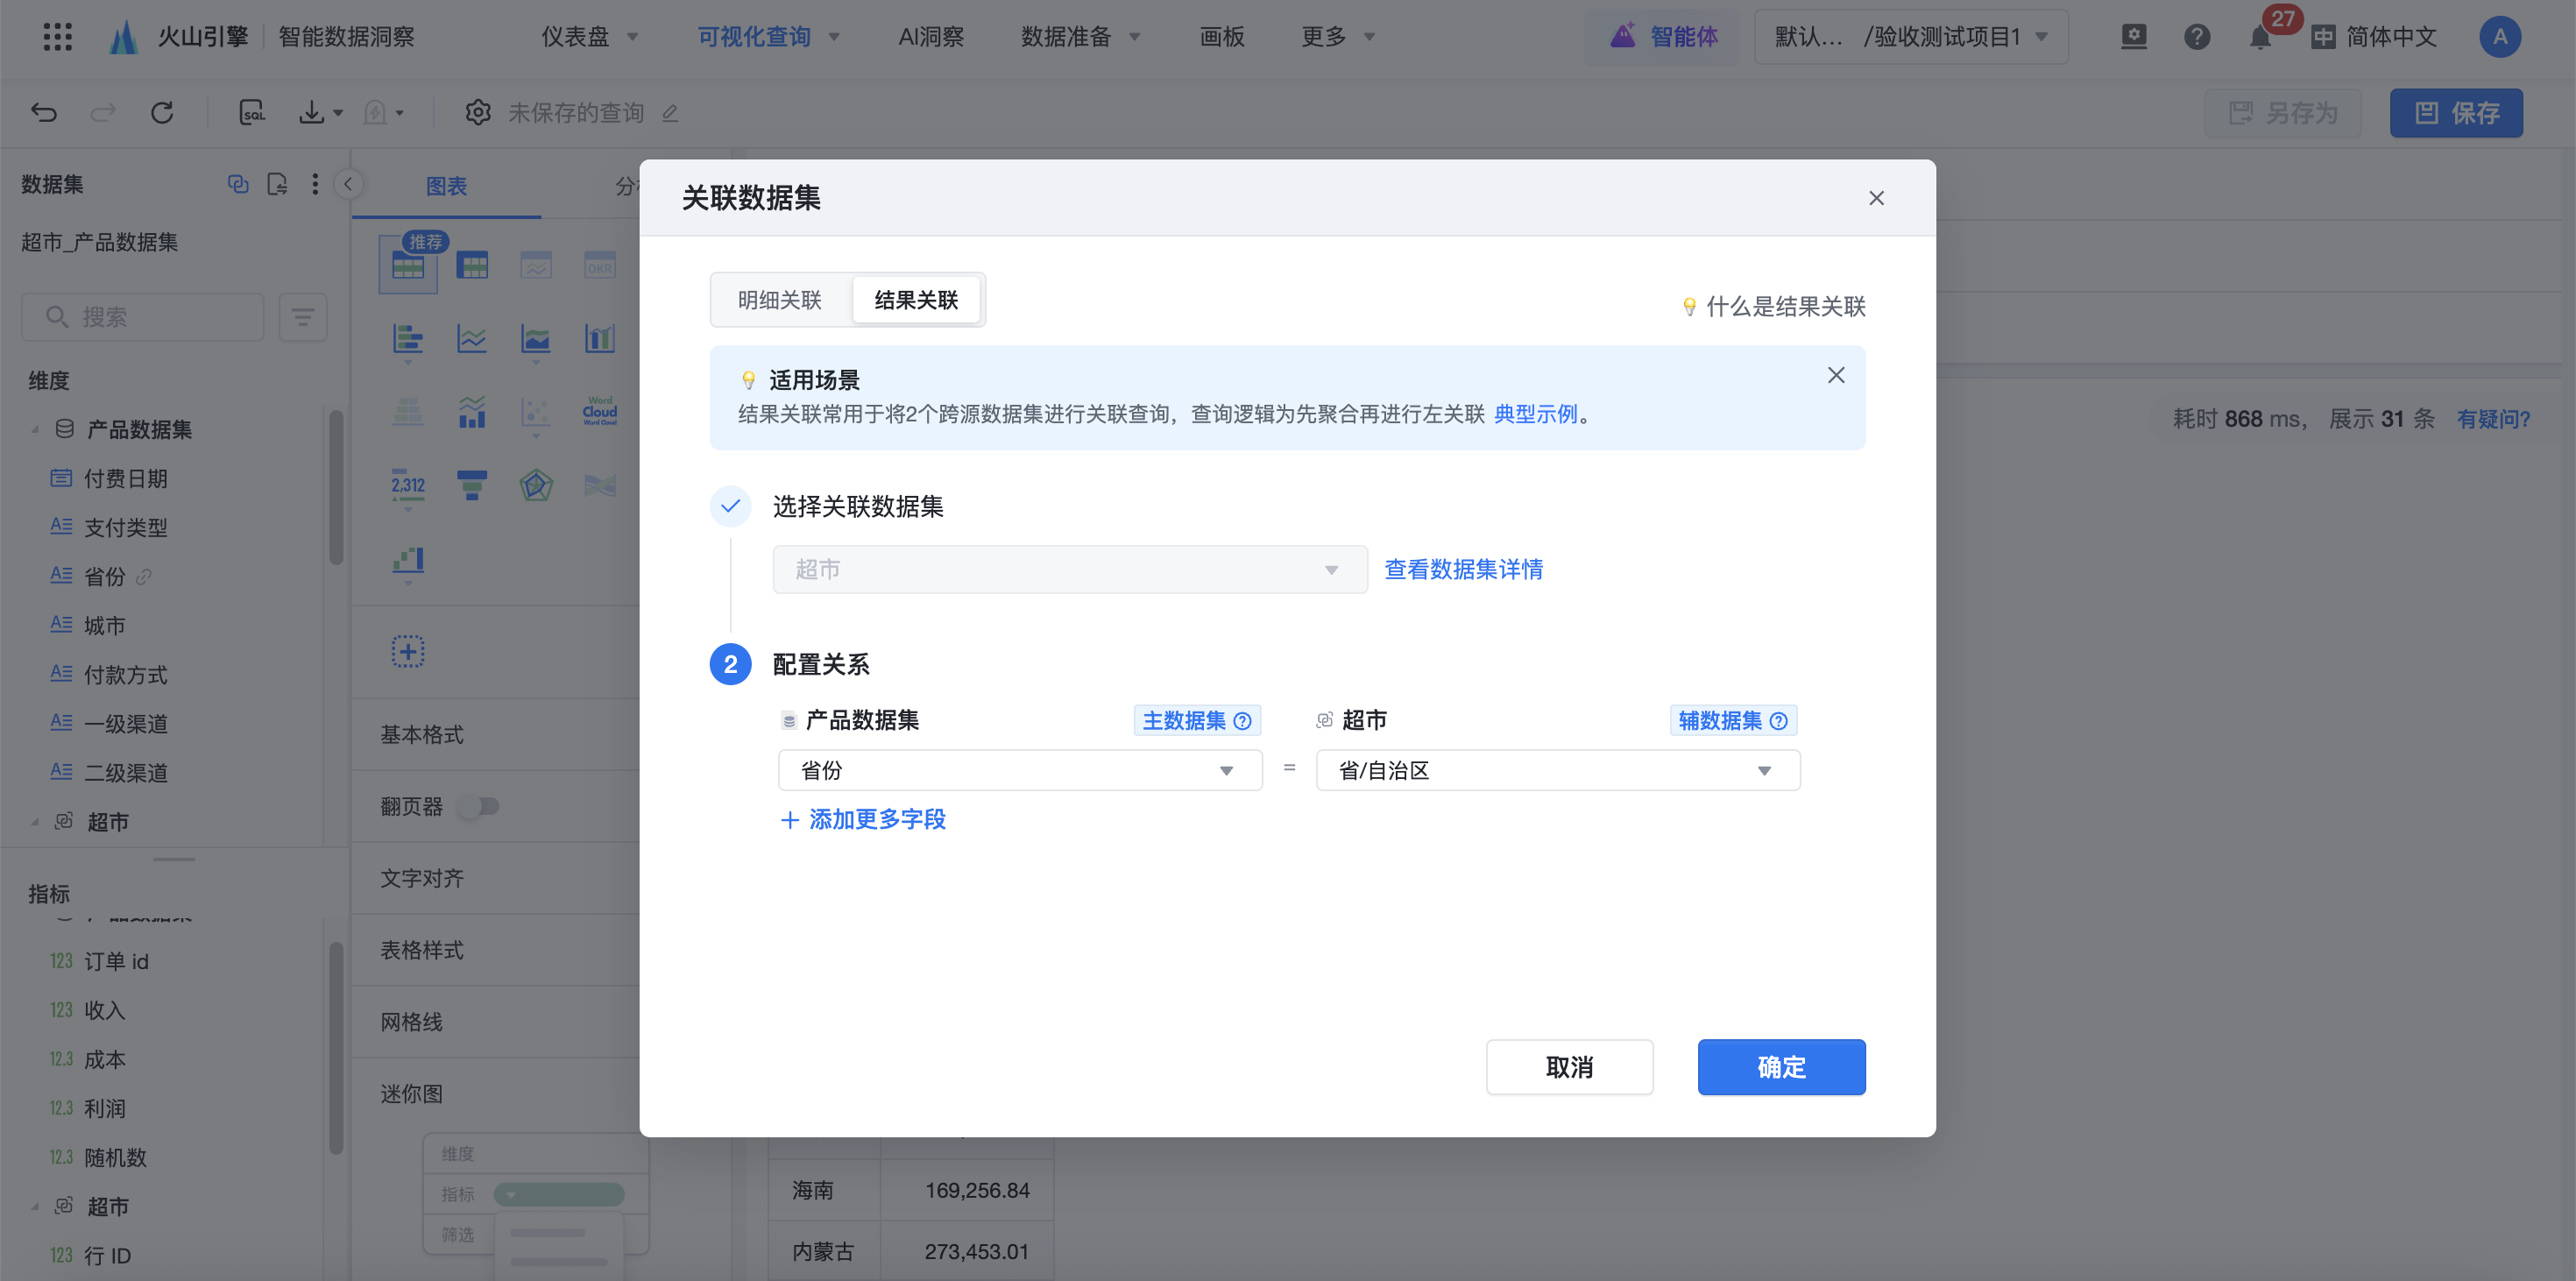Select the word cloud chart icon
Image resolution: width=2576 pixels, height=1281 pixels.
point(599,410)
